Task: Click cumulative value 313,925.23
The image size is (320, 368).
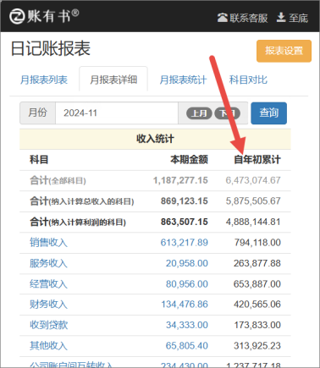Action: point(257,346)
